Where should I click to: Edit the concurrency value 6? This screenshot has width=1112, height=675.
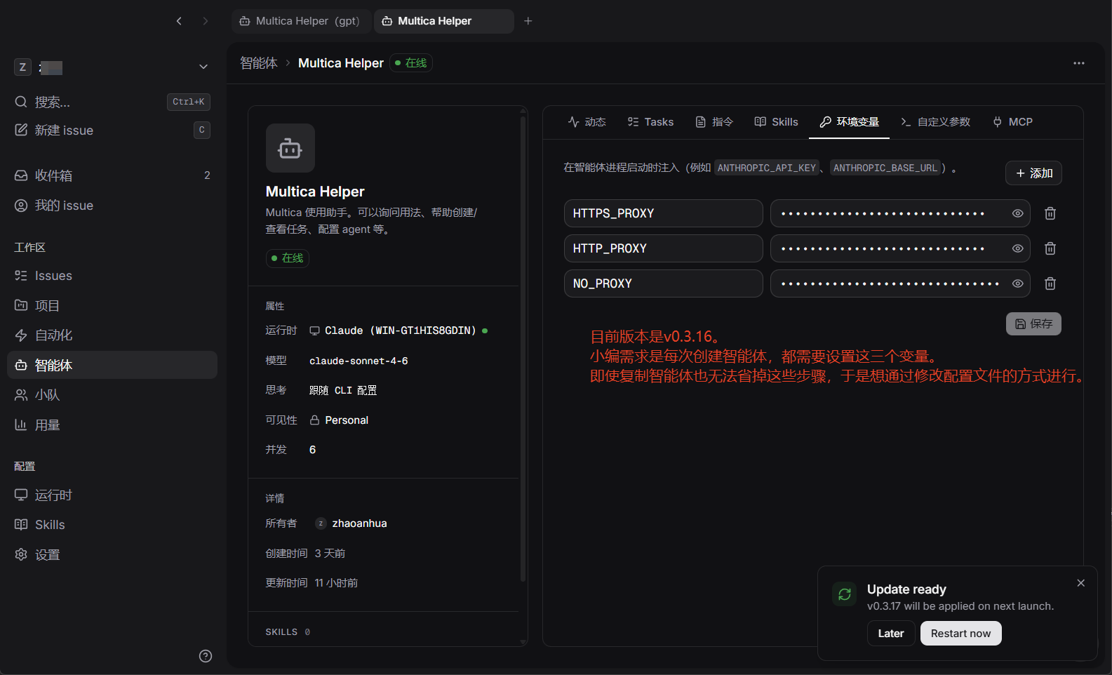[x=312, y=450]
